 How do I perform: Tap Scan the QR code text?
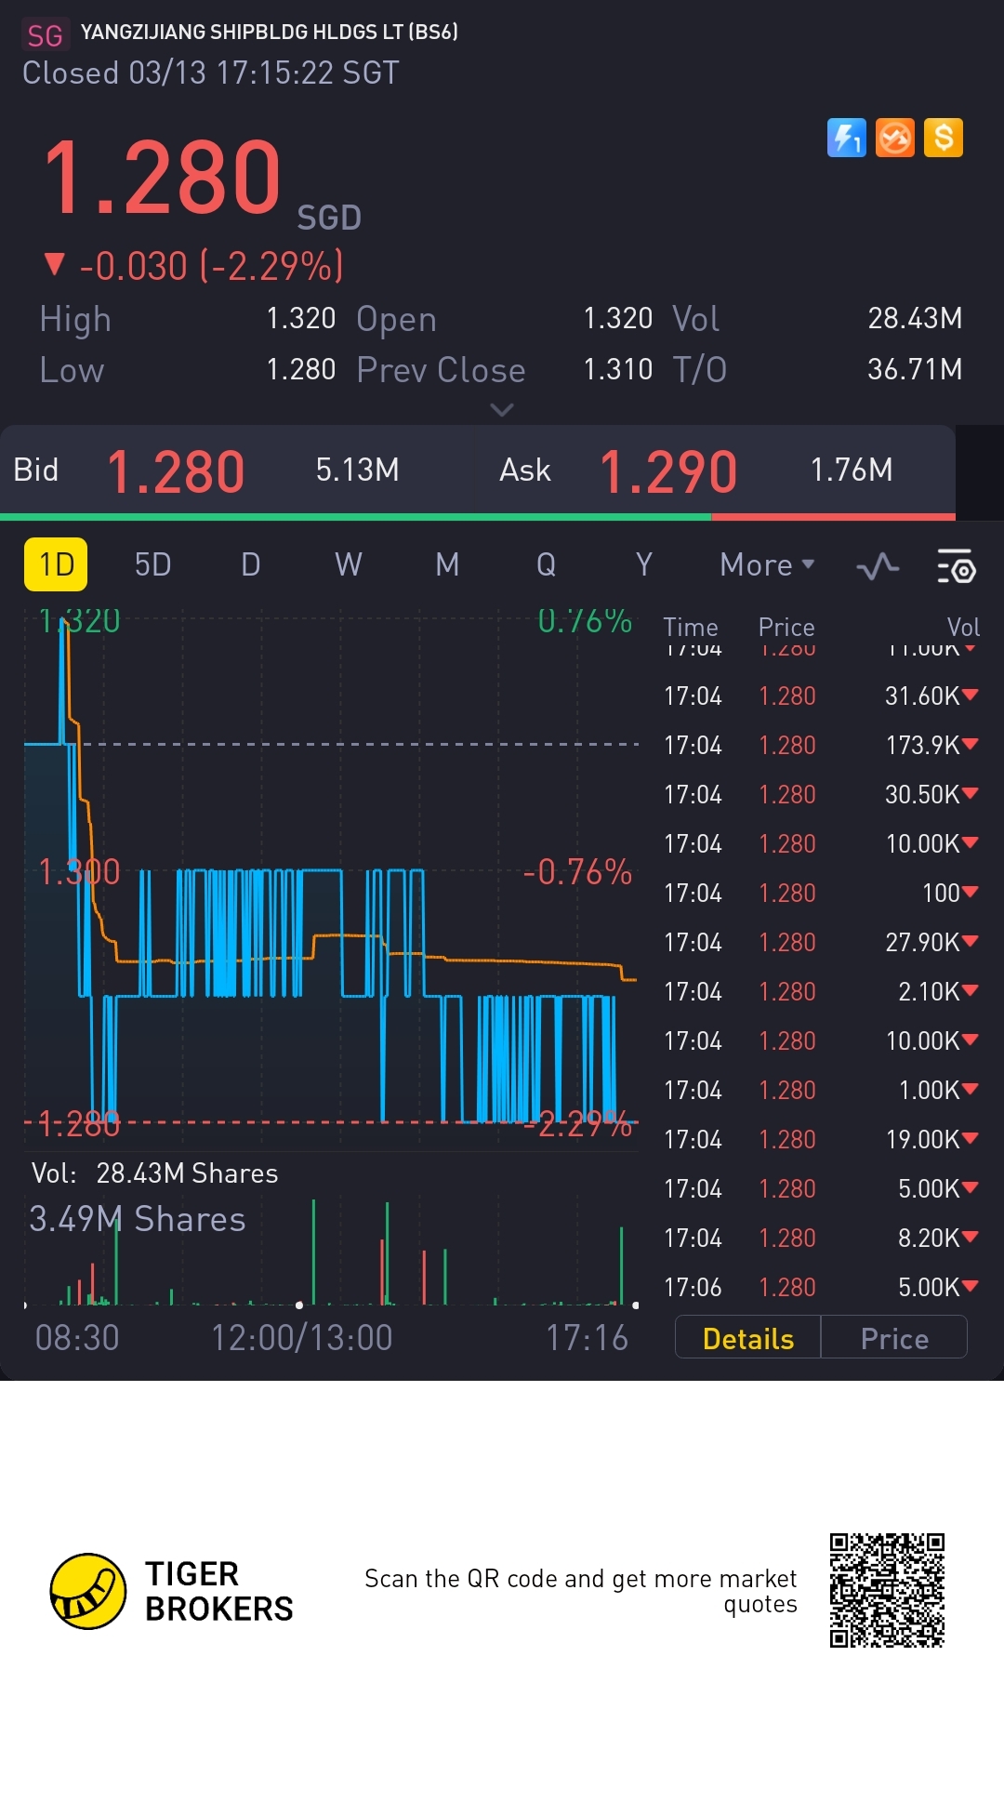(580, 1591)
